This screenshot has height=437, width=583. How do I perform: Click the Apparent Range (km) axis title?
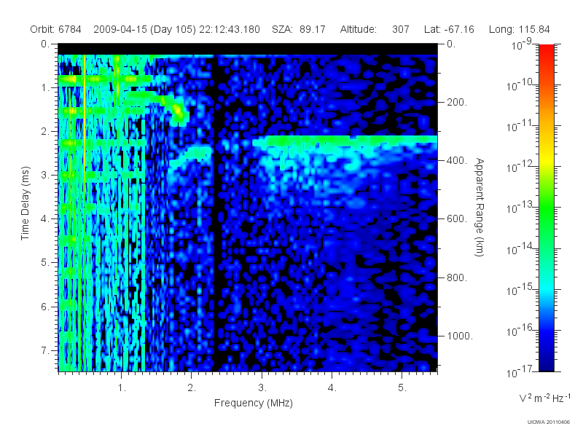480,207
